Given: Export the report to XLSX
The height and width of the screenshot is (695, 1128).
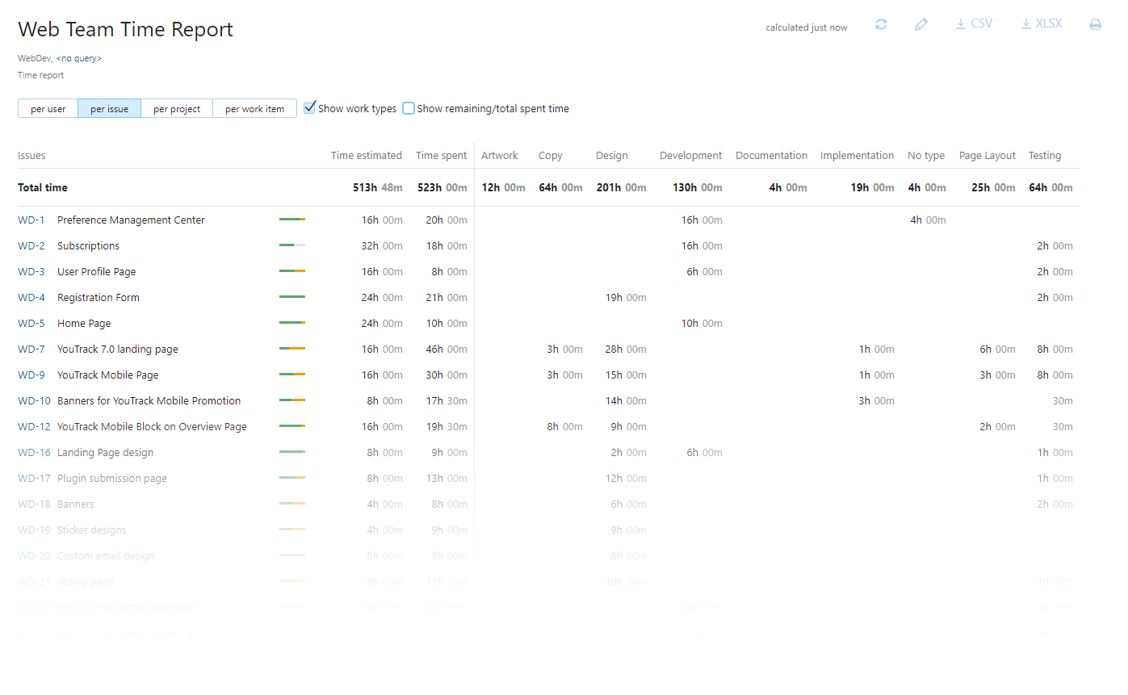Looking at the screenshot, I should (1041, 23).
